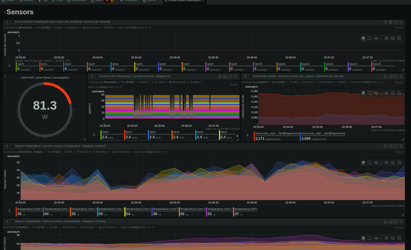The width and height of the screenshot is (411, 250).
Task: Zoom in on the Sensor fan speed chart
Action: (387, 93)
